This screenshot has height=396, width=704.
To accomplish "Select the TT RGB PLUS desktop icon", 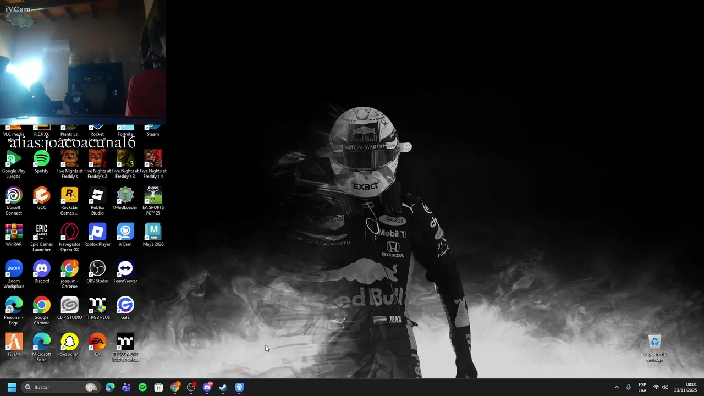I will point(97,309).
